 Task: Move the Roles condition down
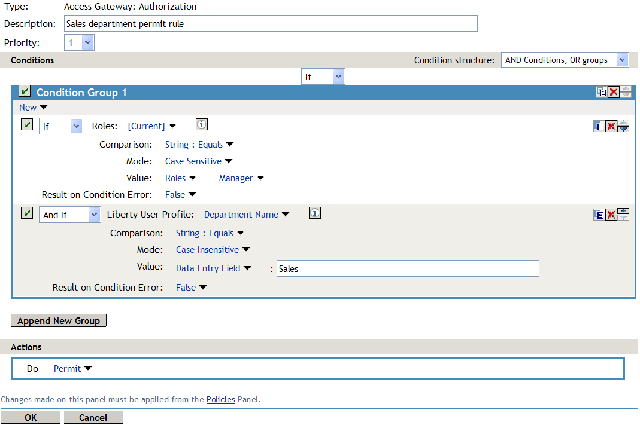point(623,129)
